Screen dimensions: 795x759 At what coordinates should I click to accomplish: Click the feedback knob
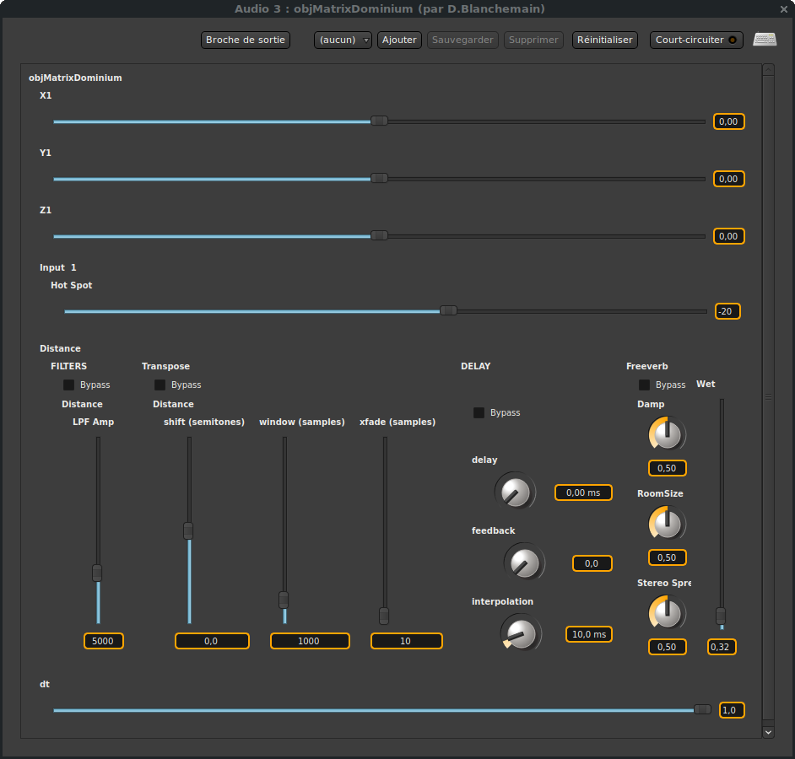click(524, 562)
